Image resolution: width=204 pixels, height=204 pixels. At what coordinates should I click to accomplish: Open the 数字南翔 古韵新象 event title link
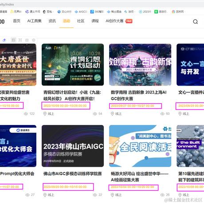139,95
